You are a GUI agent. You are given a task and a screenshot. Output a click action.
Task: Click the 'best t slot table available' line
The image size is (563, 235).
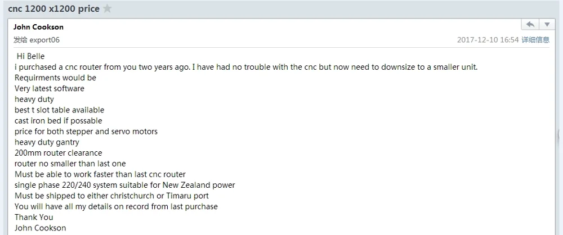59,110
